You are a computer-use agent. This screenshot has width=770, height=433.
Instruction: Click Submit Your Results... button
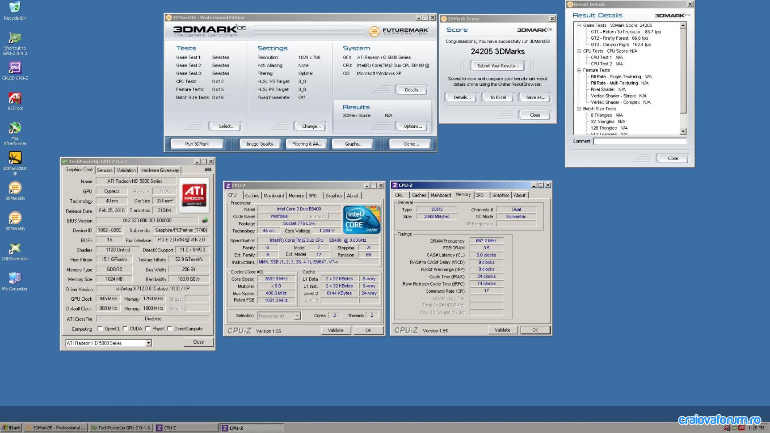[x=498, y=66]
